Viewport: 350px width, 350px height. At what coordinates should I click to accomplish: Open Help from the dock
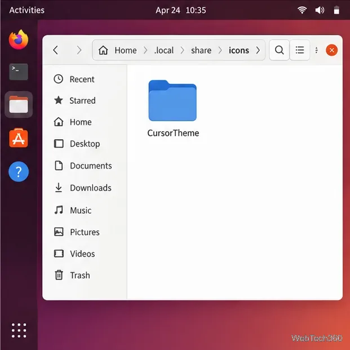(x=19, y=171)
